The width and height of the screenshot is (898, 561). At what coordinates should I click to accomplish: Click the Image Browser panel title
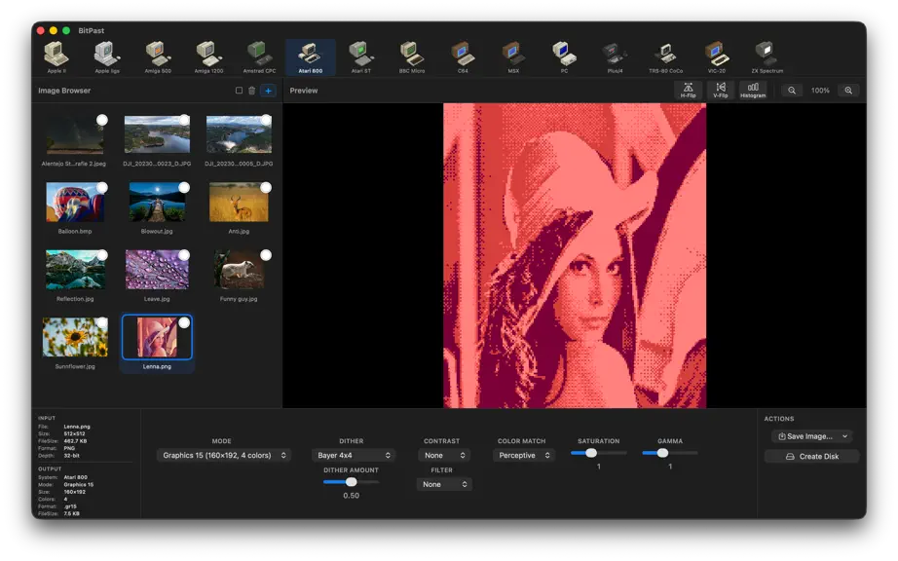[x=64, y=91]
